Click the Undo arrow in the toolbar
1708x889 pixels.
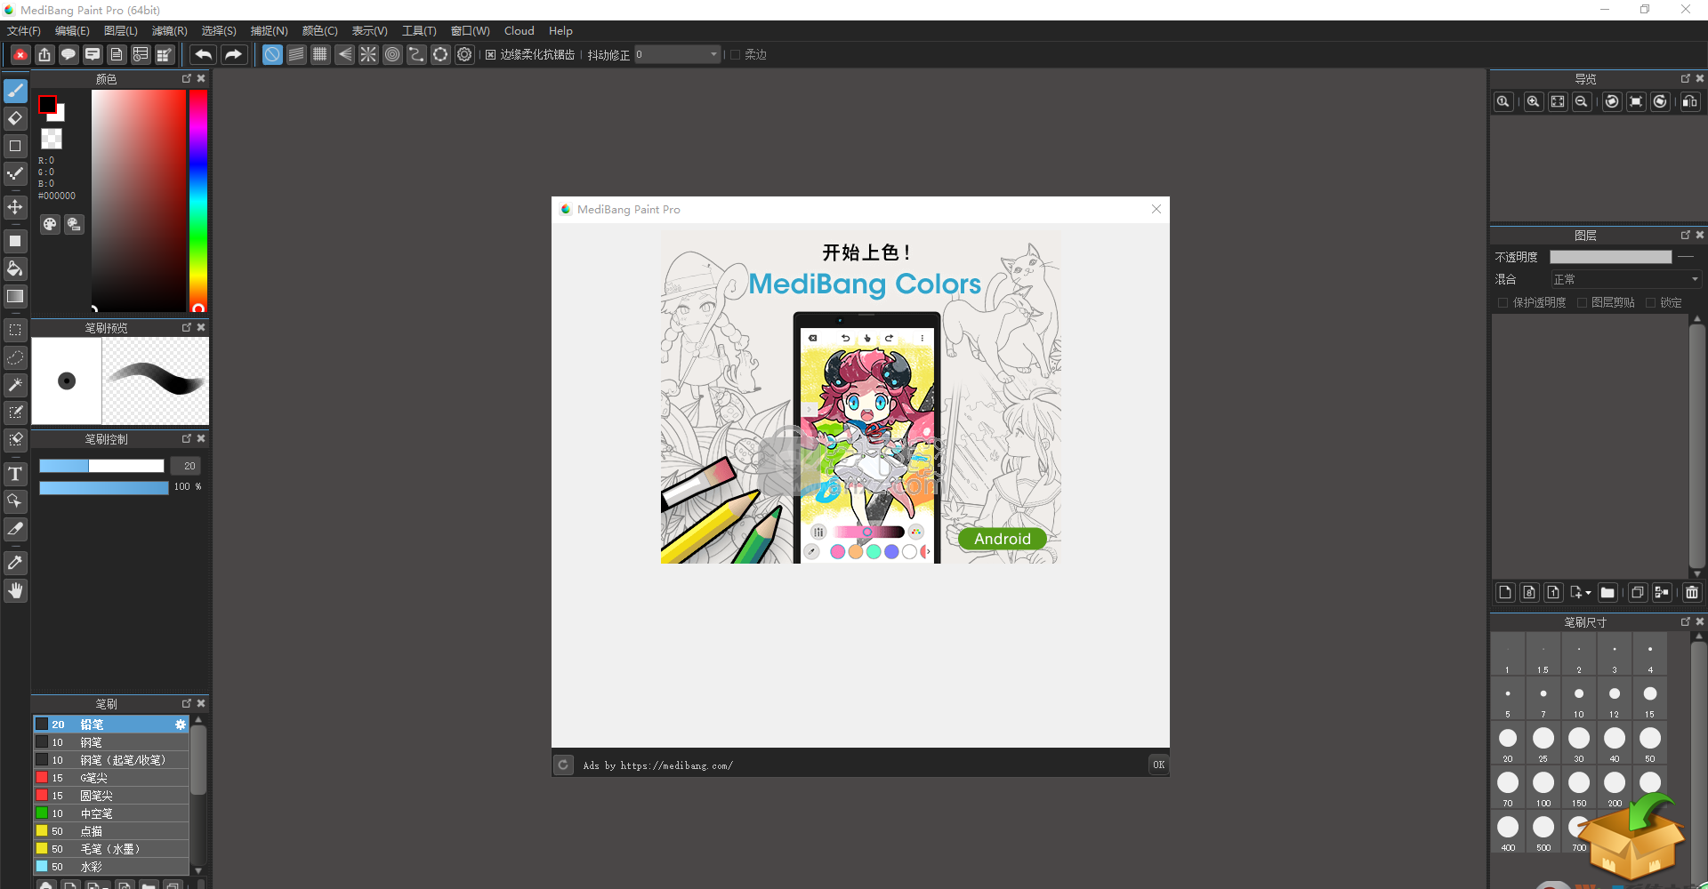(204, 54)
